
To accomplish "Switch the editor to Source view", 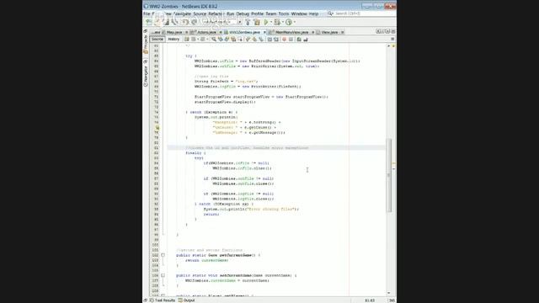I will (157, 40).
